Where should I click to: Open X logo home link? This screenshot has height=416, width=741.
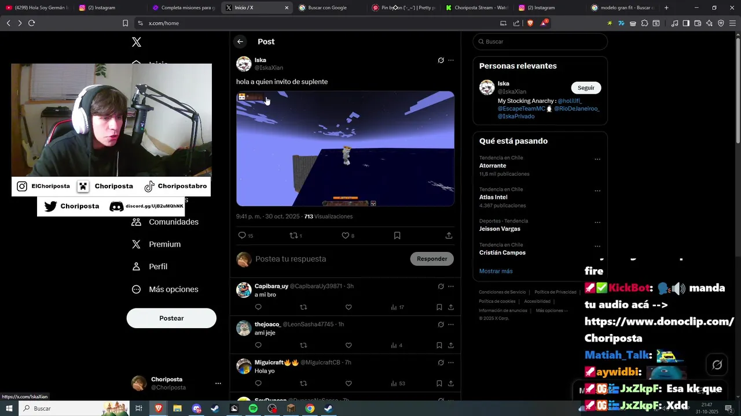[x=137, y=42]
